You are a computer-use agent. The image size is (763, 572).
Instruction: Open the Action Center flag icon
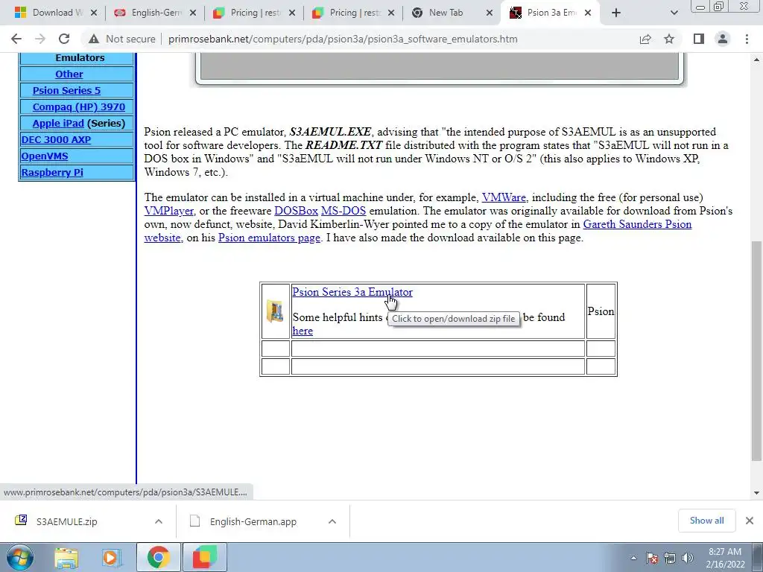pyautogui.click(x=652, y=559)
